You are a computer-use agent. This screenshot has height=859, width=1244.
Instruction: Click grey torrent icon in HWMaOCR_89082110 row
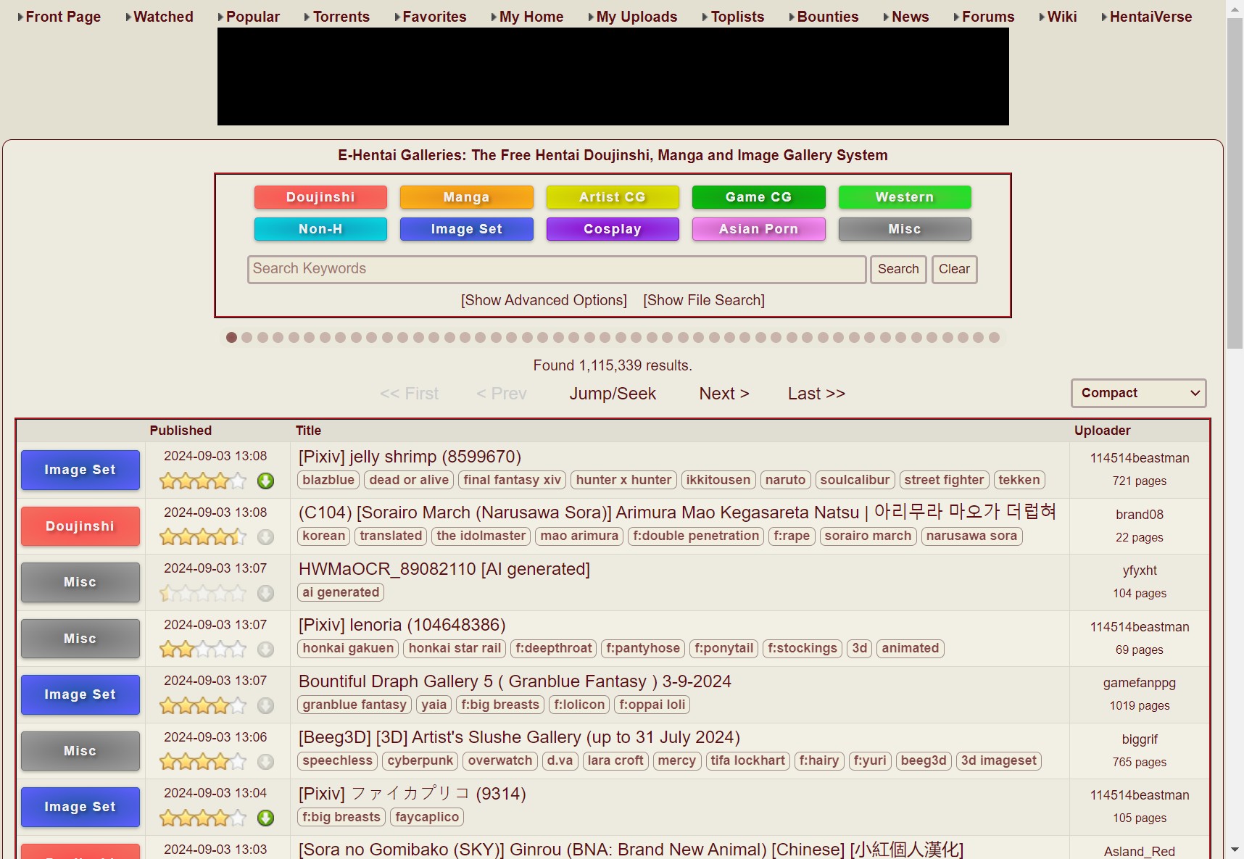click(266, 593)
